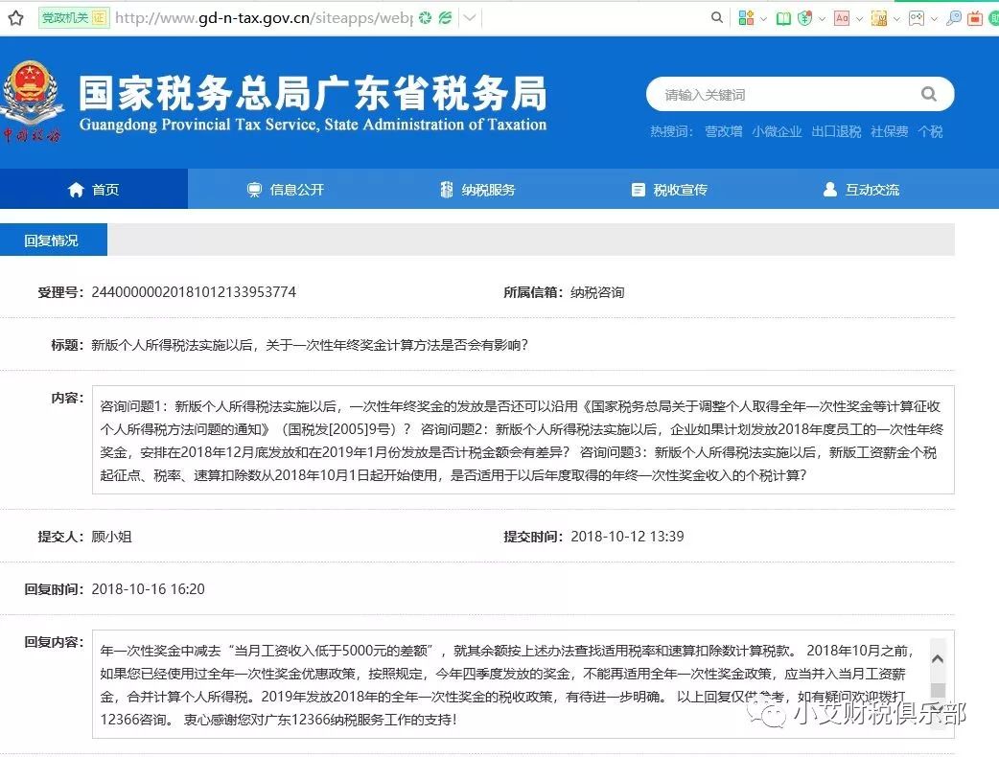Select the 回复情况 tab header

pyautogui.click(x=54, y=240)
